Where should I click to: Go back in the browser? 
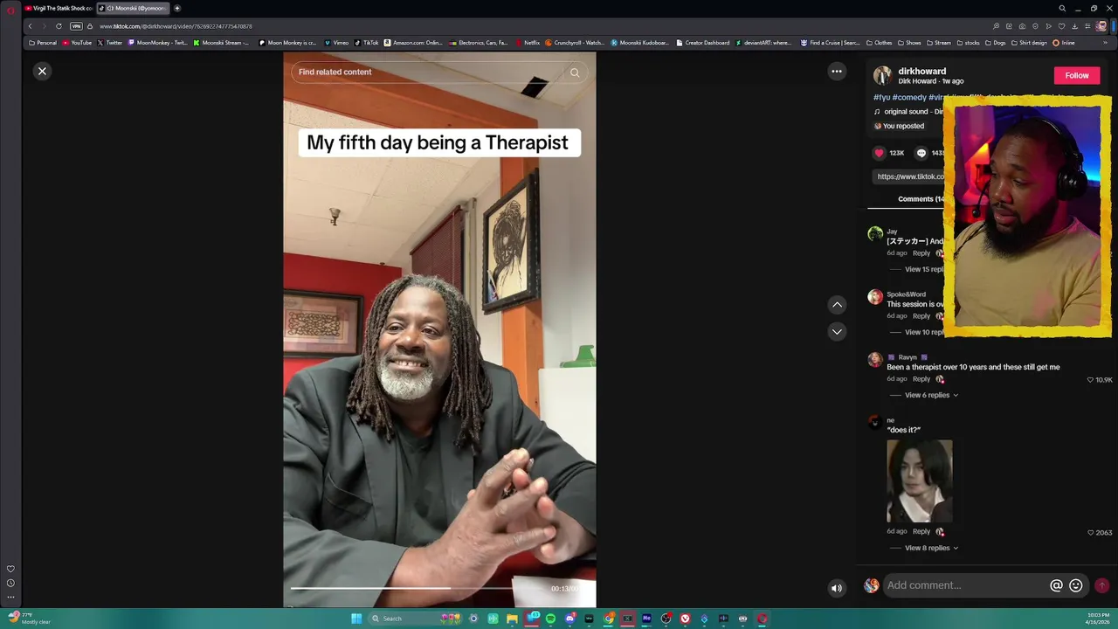[30, 26]
